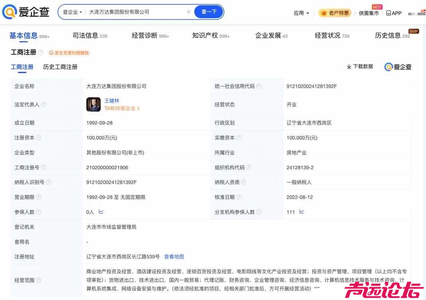Enable 发生变更时提醒我 bell reminder
Screen dimensions: 426x300
tap(69, 53)
